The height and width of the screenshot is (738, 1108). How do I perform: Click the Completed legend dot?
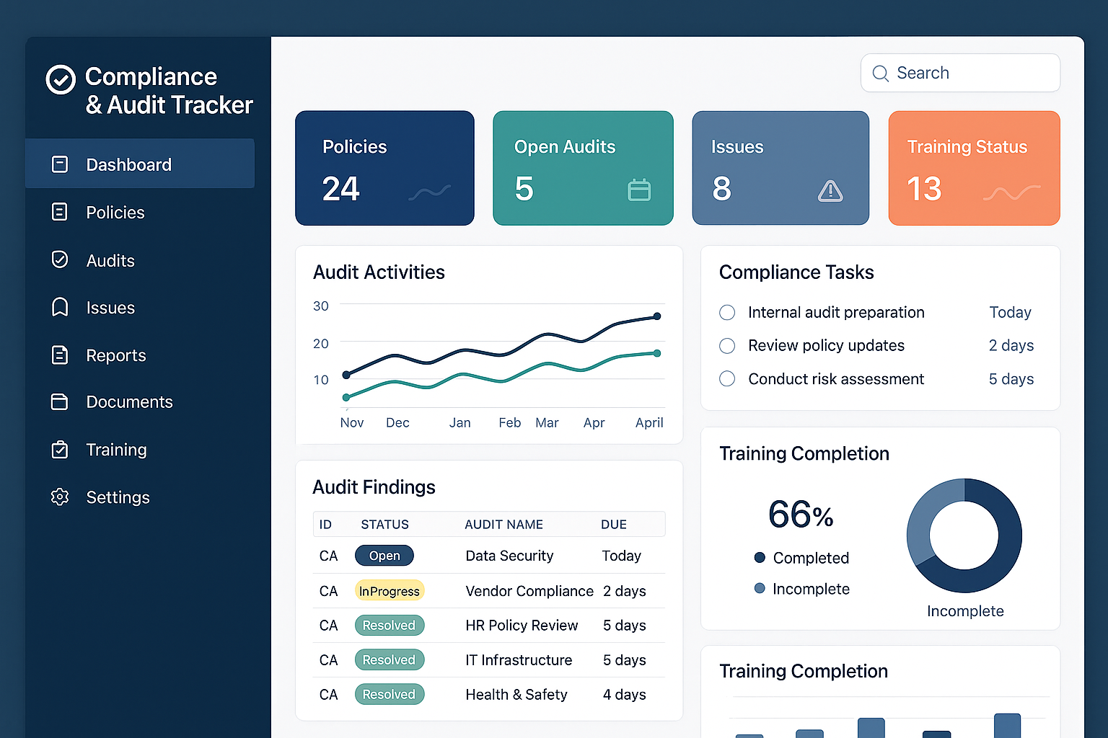(x=760, y=557)
